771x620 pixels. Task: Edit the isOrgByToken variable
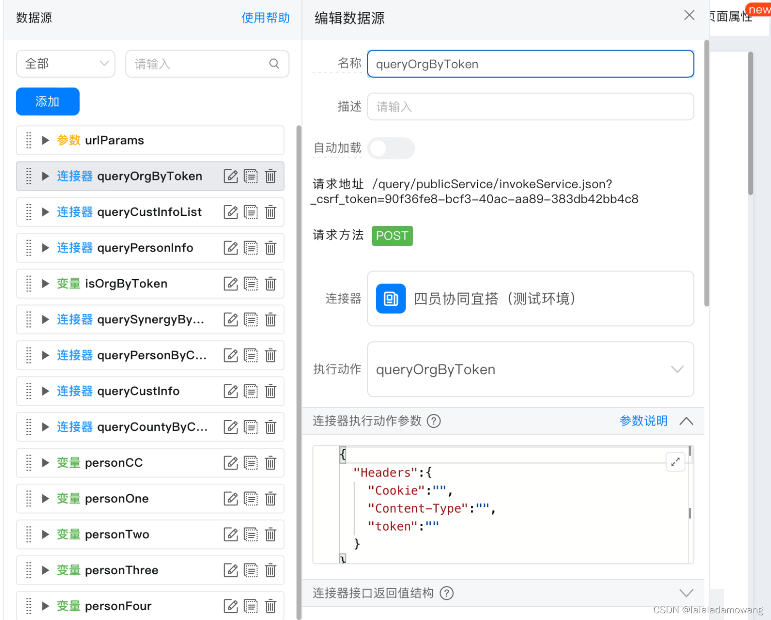[231, 284]
